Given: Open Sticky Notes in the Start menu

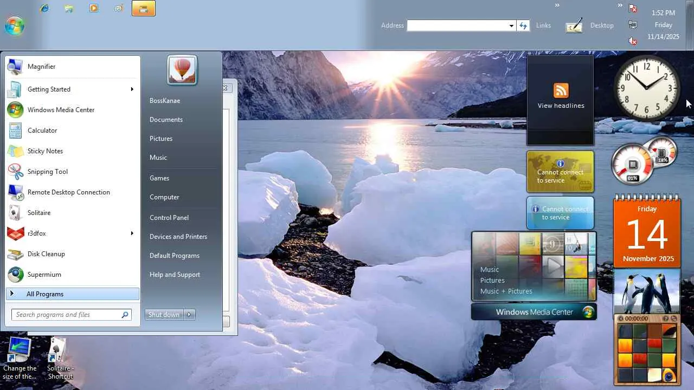Looking at the screenshot, I should click(73, 151).
